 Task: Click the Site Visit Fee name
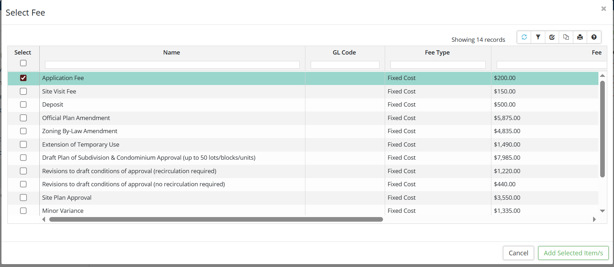point(59,91)
